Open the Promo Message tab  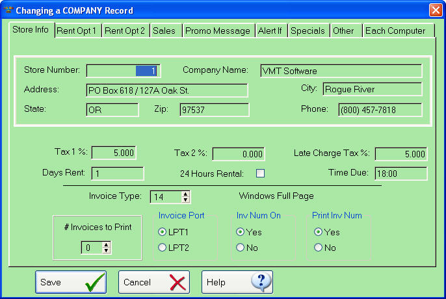(x=217, y=31)
